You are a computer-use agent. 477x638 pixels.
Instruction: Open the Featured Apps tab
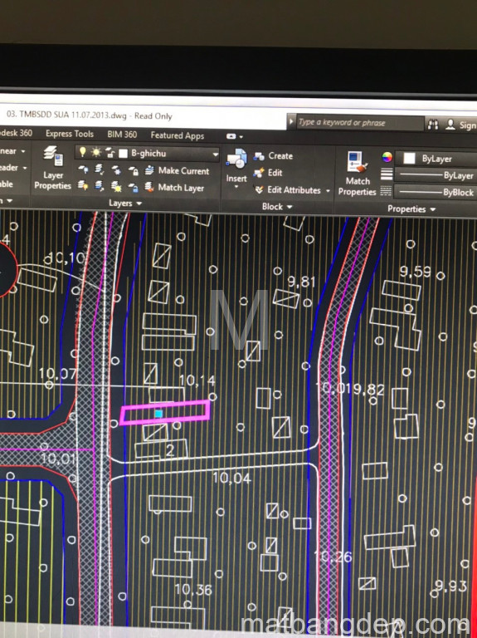(x=178, y=135)
